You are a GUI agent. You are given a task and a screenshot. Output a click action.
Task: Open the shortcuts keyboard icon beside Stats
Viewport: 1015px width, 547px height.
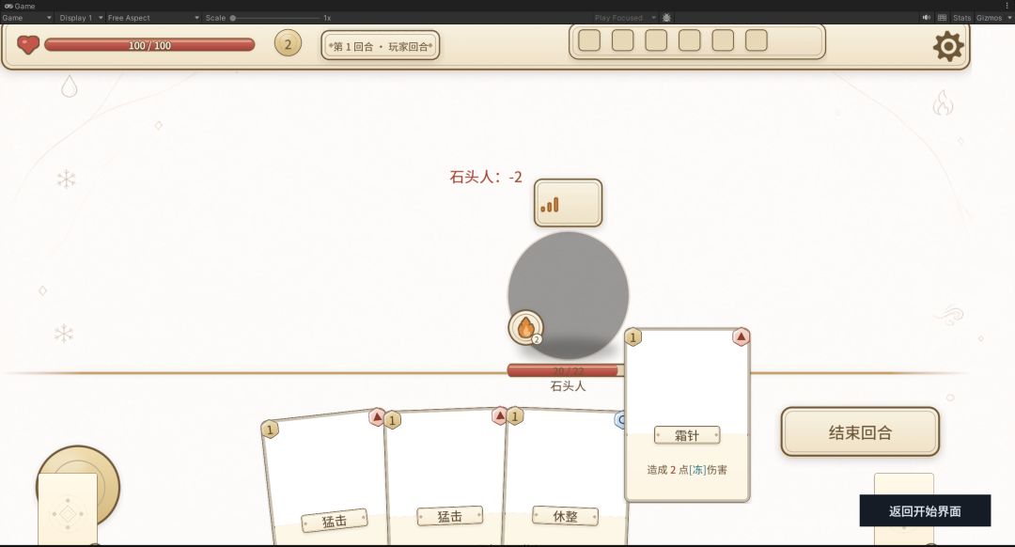tap(942, 18)
